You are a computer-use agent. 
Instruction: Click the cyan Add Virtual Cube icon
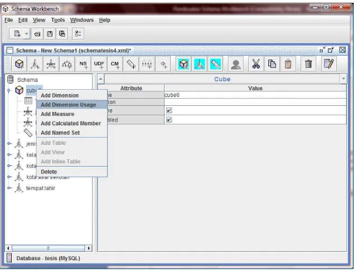pyautogui.click(x=184, y=64)
